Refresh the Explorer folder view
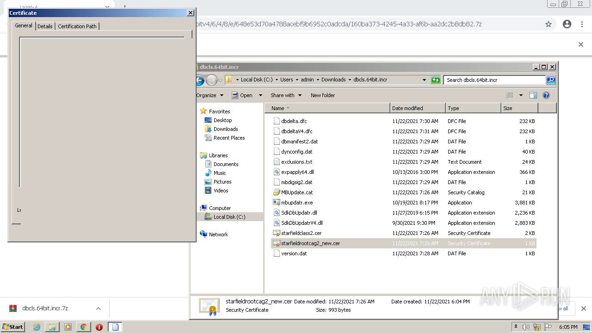The height and width of the screenshot is (333, 592). pyautogui.click(x=436, y=80)
